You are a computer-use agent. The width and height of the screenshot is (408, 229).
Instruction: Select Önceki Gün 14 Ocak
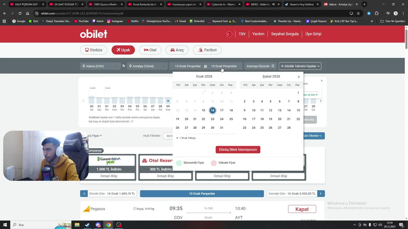112,193
